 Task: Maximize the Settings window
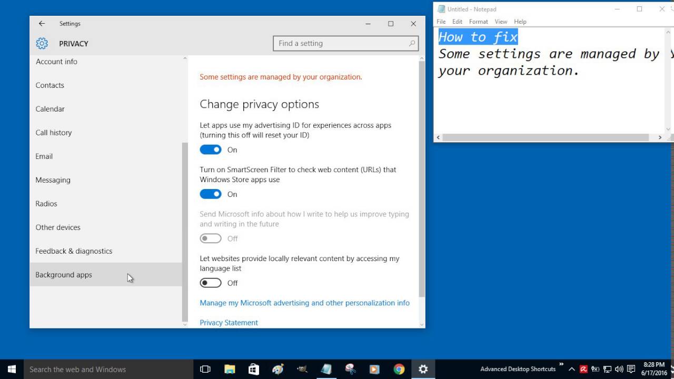pos(391,24)
